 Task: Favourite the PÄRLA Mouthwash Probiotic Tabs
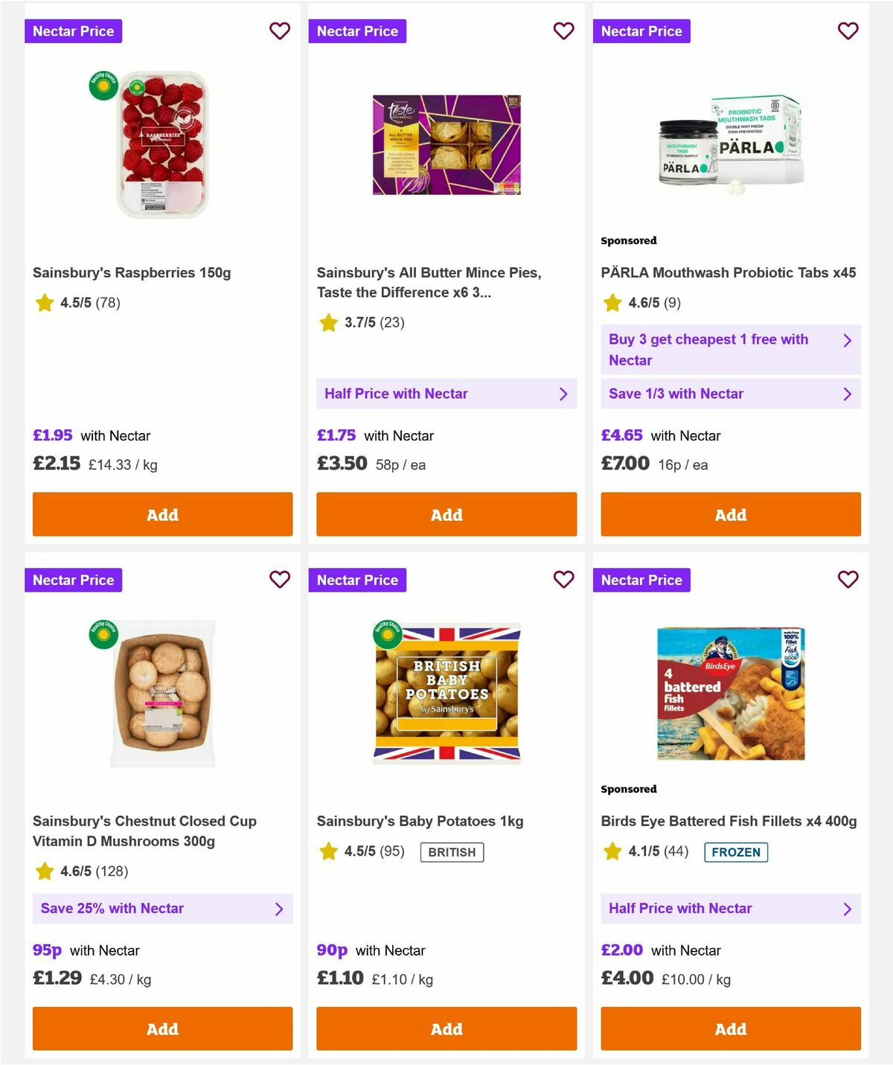[x=848, y=31]
